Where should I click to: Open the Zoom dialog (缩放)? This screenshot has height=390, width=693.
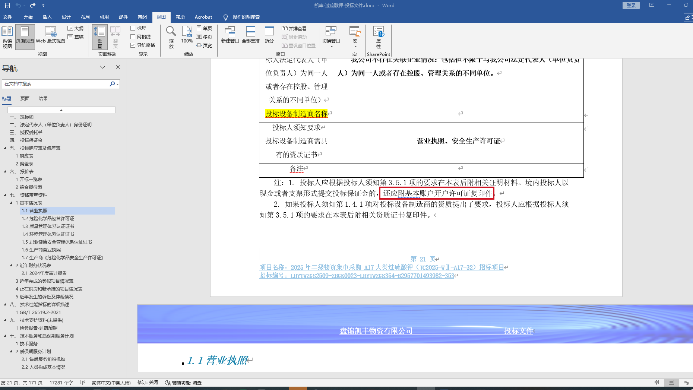[171, 37]
